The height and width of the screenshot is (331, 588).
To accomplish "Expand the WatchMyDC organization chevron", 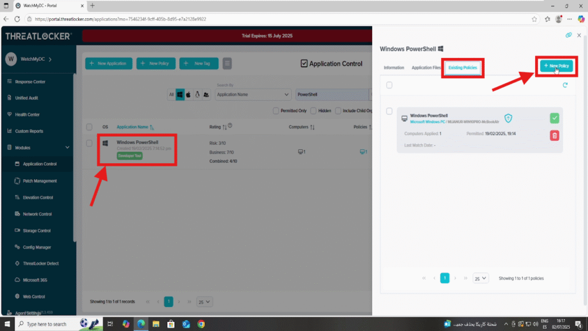I will point(51,59).
